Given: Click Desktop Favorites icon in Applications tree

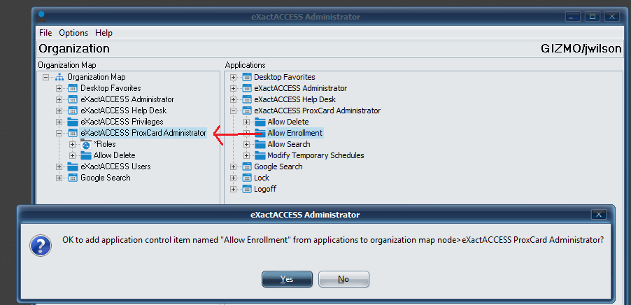Looking at the screenshot, I should pos(246,77).
